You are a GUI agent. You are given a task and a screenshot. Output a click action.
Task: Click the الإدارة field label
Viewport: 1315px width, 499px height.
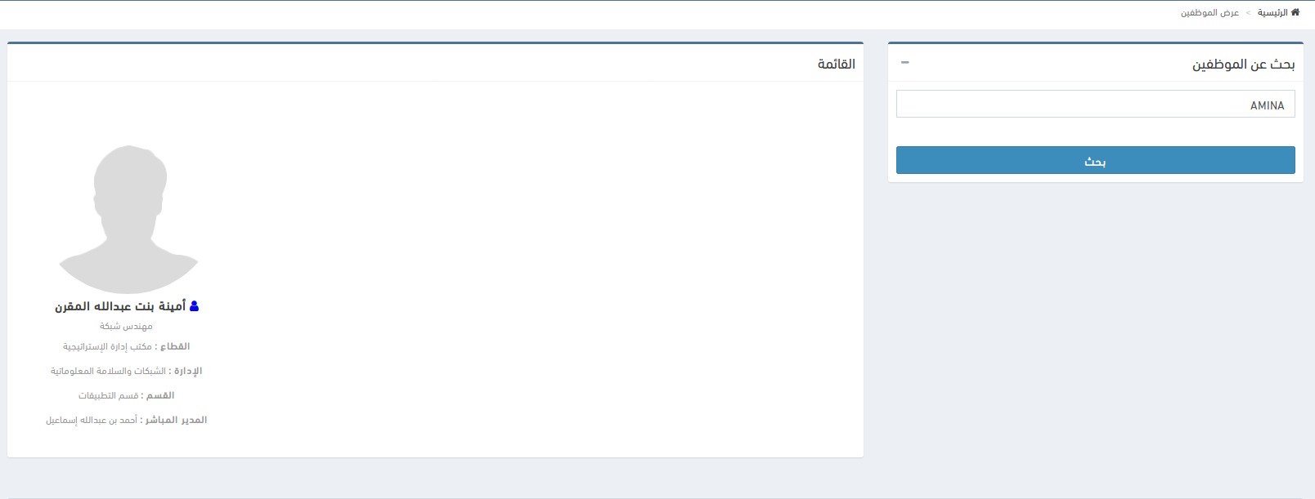[x=188, y=372]
